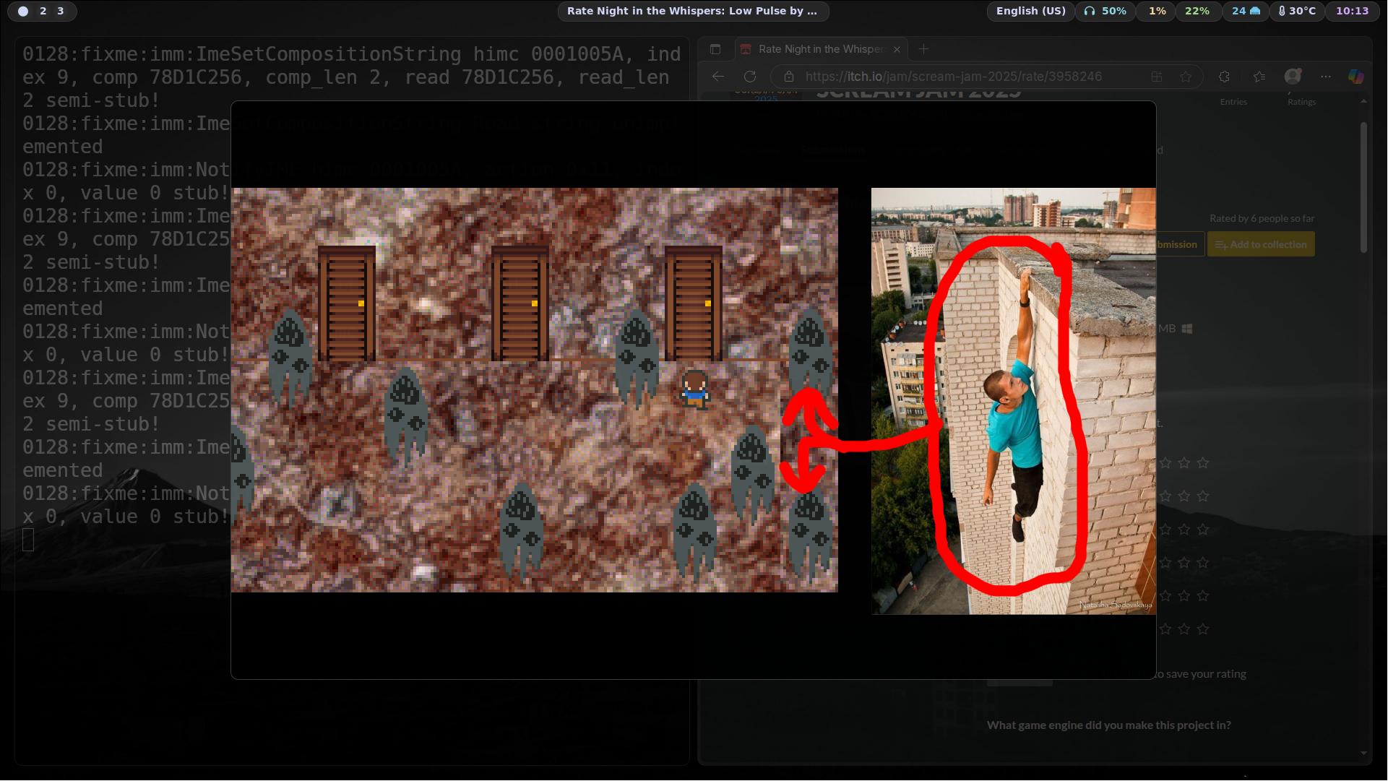Open the browser profile avatar
1388x781 pixels.
1293,77
